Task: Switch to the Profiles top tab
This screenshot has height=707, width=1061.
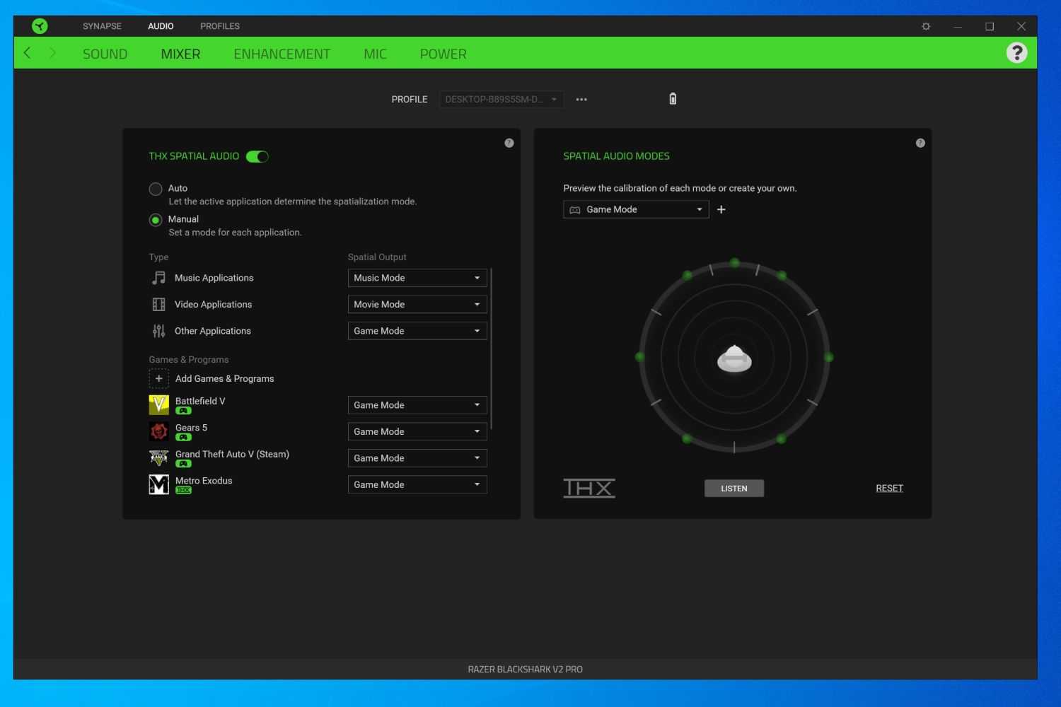Action: coord(220,26)
